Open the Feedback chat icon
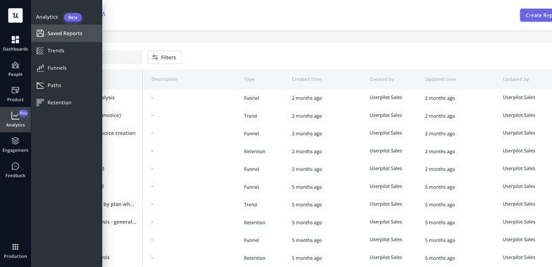The image size is (552, 267). 15,166
